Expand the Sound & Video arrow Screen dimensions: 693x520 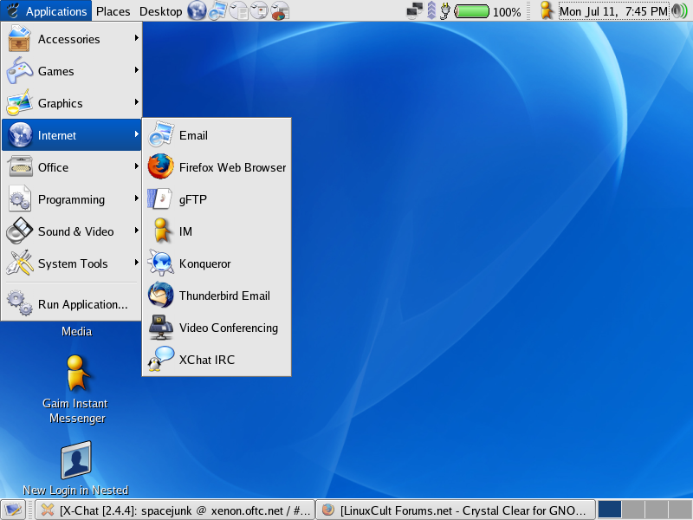click(137, 231)
